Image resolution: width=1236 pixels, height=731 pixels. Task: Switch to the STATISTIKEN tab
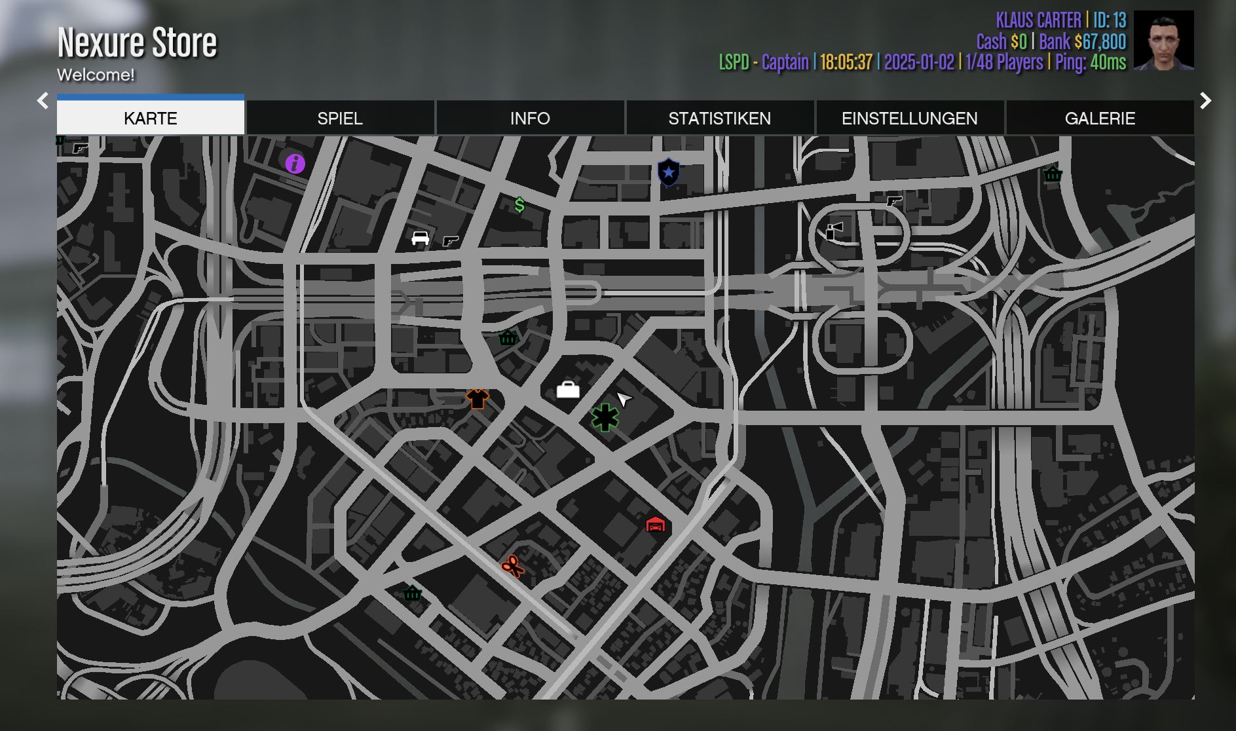point(720,118)
